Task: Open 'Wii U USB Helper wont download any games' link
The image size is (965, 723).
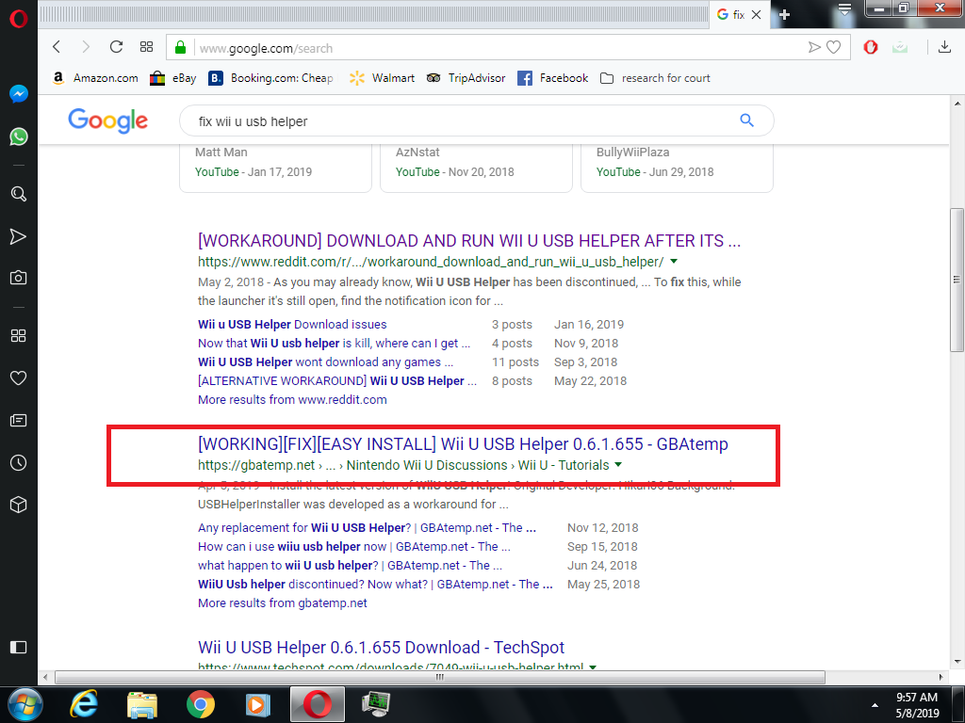Action: [x=325, y=362]
